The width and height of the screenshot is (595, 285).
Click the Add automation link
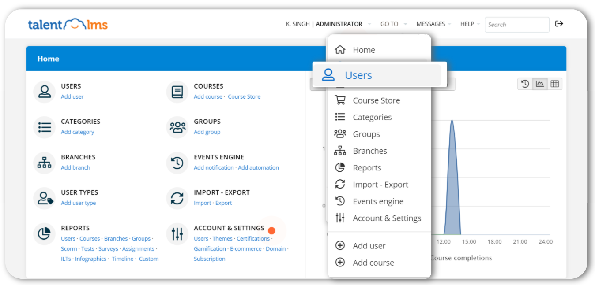(x=258, y=167)
